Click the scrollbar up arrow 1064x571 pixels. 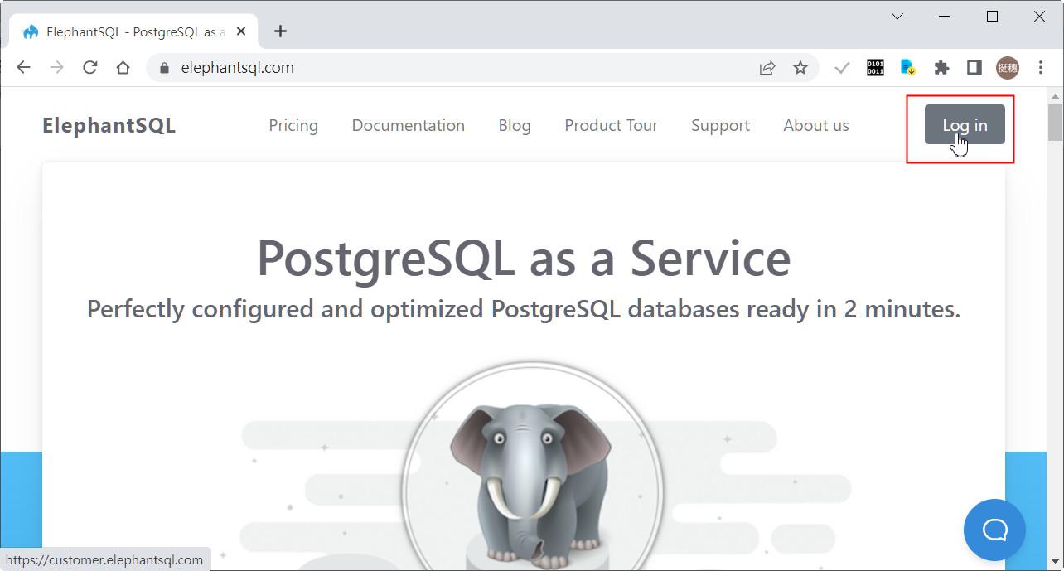click(x=1055, y=94)
